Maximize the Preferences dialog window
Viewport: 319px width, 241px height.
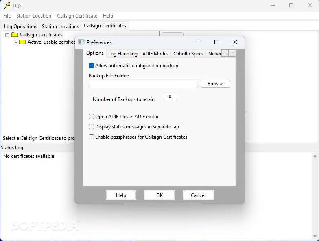[216, 42]
